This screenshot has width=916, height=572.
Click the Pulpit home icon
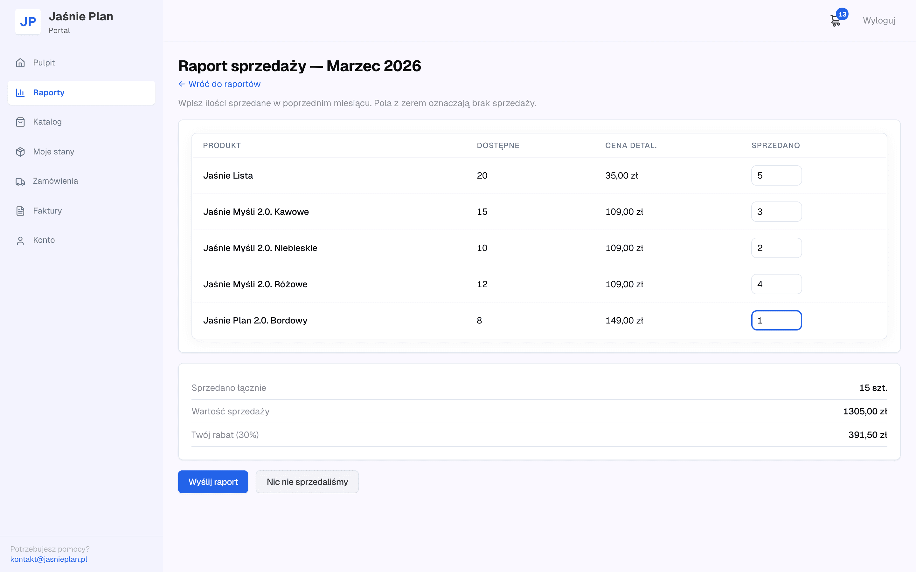click(x=20, y=62)
